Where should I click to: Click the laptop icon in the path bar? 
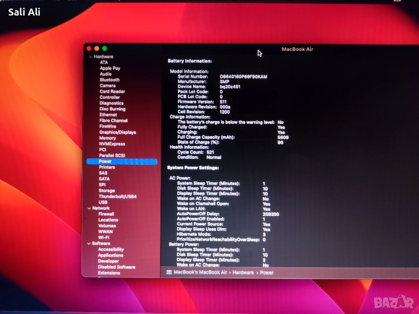[169, 272]
